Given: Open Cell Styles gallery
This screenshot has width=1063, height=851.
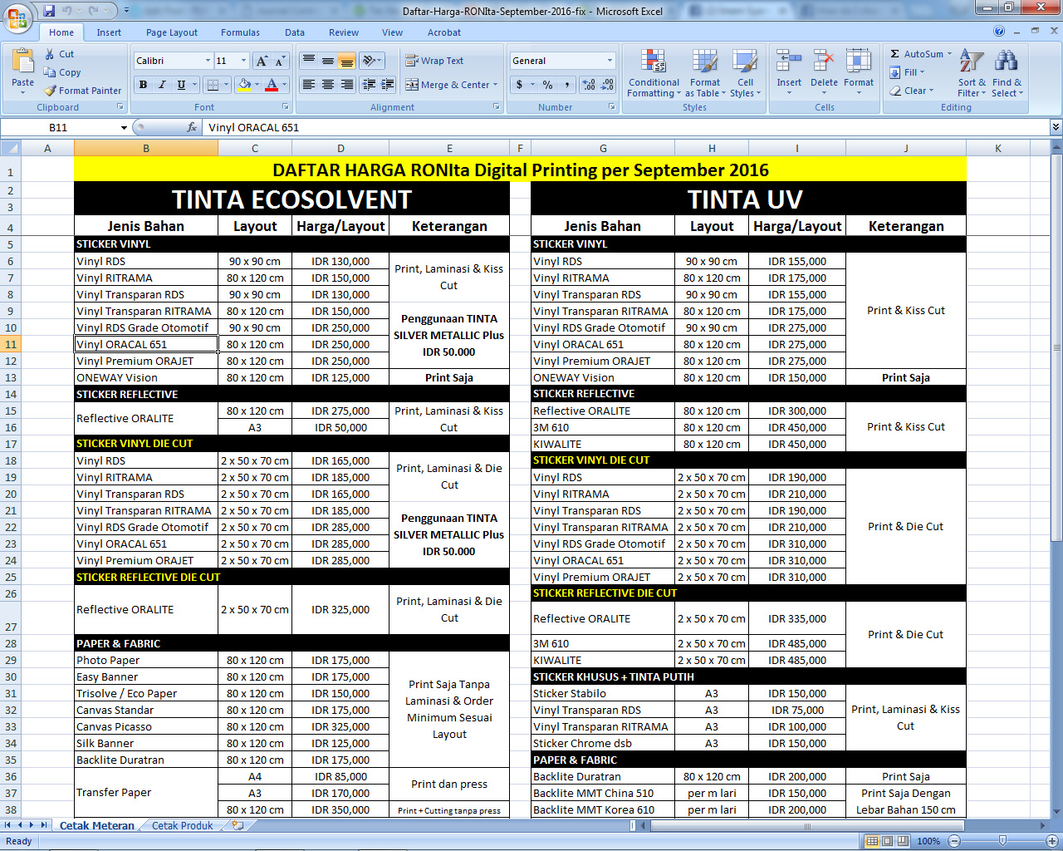Looking at the screenshot, I should 745,73.
